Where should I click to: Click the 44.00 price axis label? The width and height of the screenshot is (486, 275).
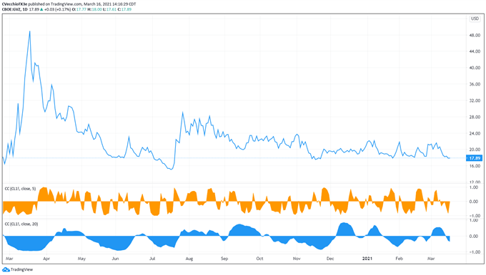pos(475,51)
